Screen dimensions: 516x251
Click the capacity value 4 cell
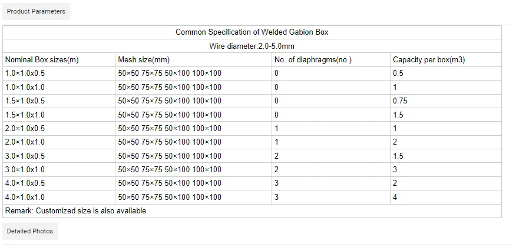(395, 198)
